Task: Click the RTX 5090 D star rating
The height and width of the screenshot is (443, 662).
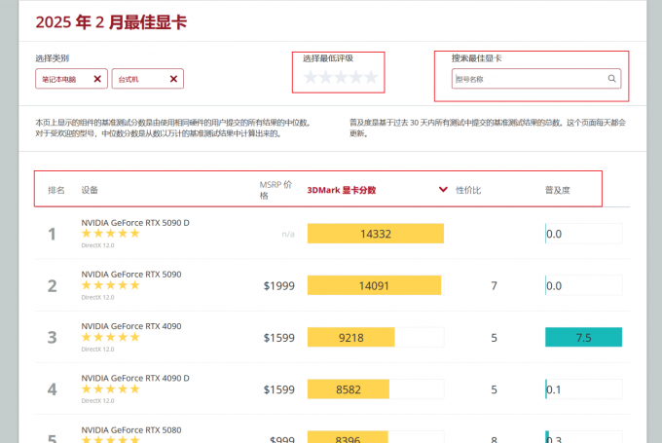Action: click(111, 234)
